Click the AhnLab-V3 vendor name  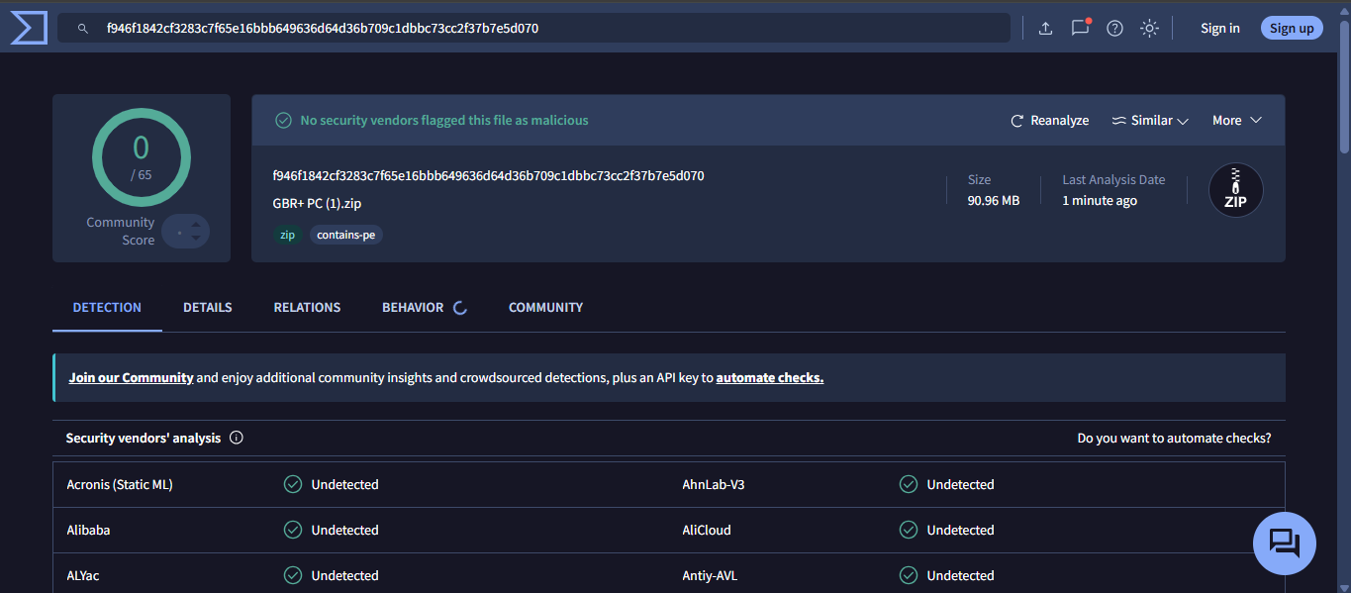point(714,484)
